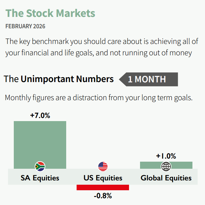This screenshot has width=205, height=205.
Task: Click the "1 MONTH" text on banner
Action: point(146,79)
